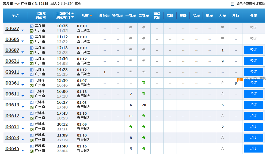Click the 过 pass-through icon for D3627 departure
Image resolution: width=270 pixels, height=156 pixels.
32,26
